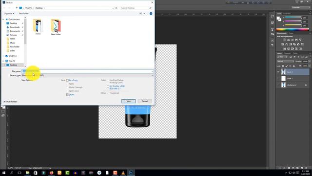Viewport: 312px width, 176px height.
Task: Click This PC in the address breadcrumb
Action: [28, 8]
